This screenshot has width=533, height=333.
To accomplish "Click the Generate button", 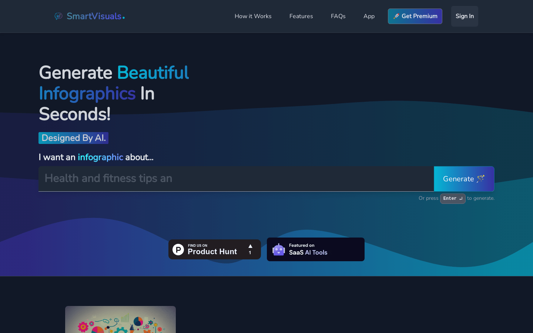I will pyautogui.click(x=464, y=179).
